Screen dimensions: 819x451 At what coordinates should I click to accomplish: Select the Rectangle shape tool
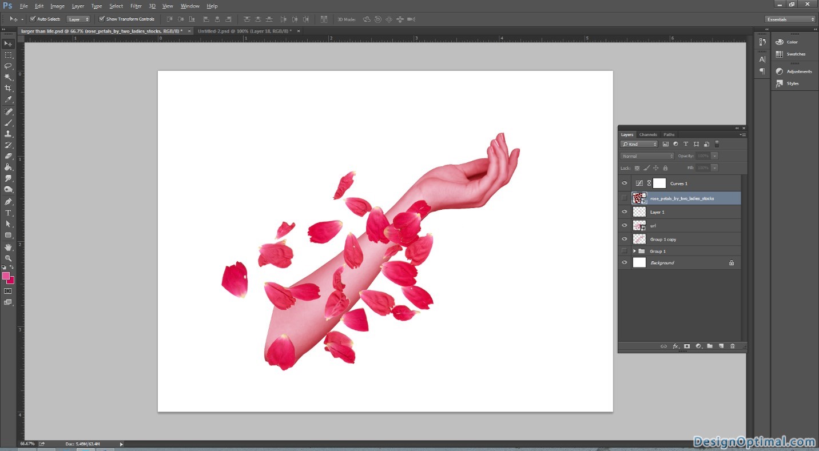coord(8,235)
